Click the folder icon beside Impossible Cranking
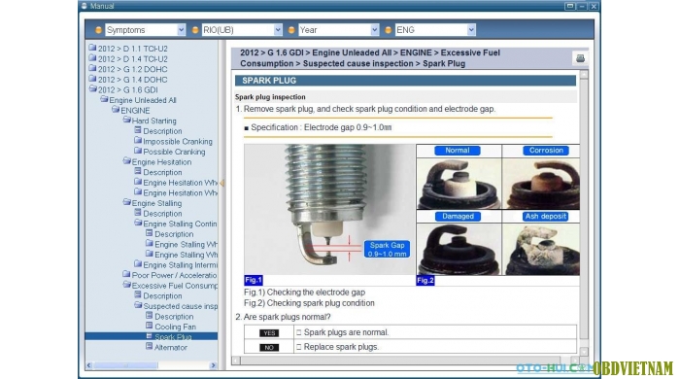This screenshot has width=680, height=379. pyautogui.click(x=138, y=141)
